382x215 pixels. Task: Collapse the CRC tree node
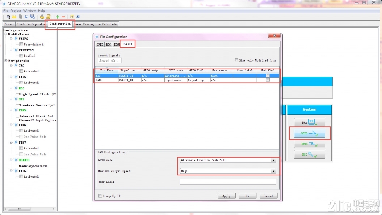click(11, 65)
